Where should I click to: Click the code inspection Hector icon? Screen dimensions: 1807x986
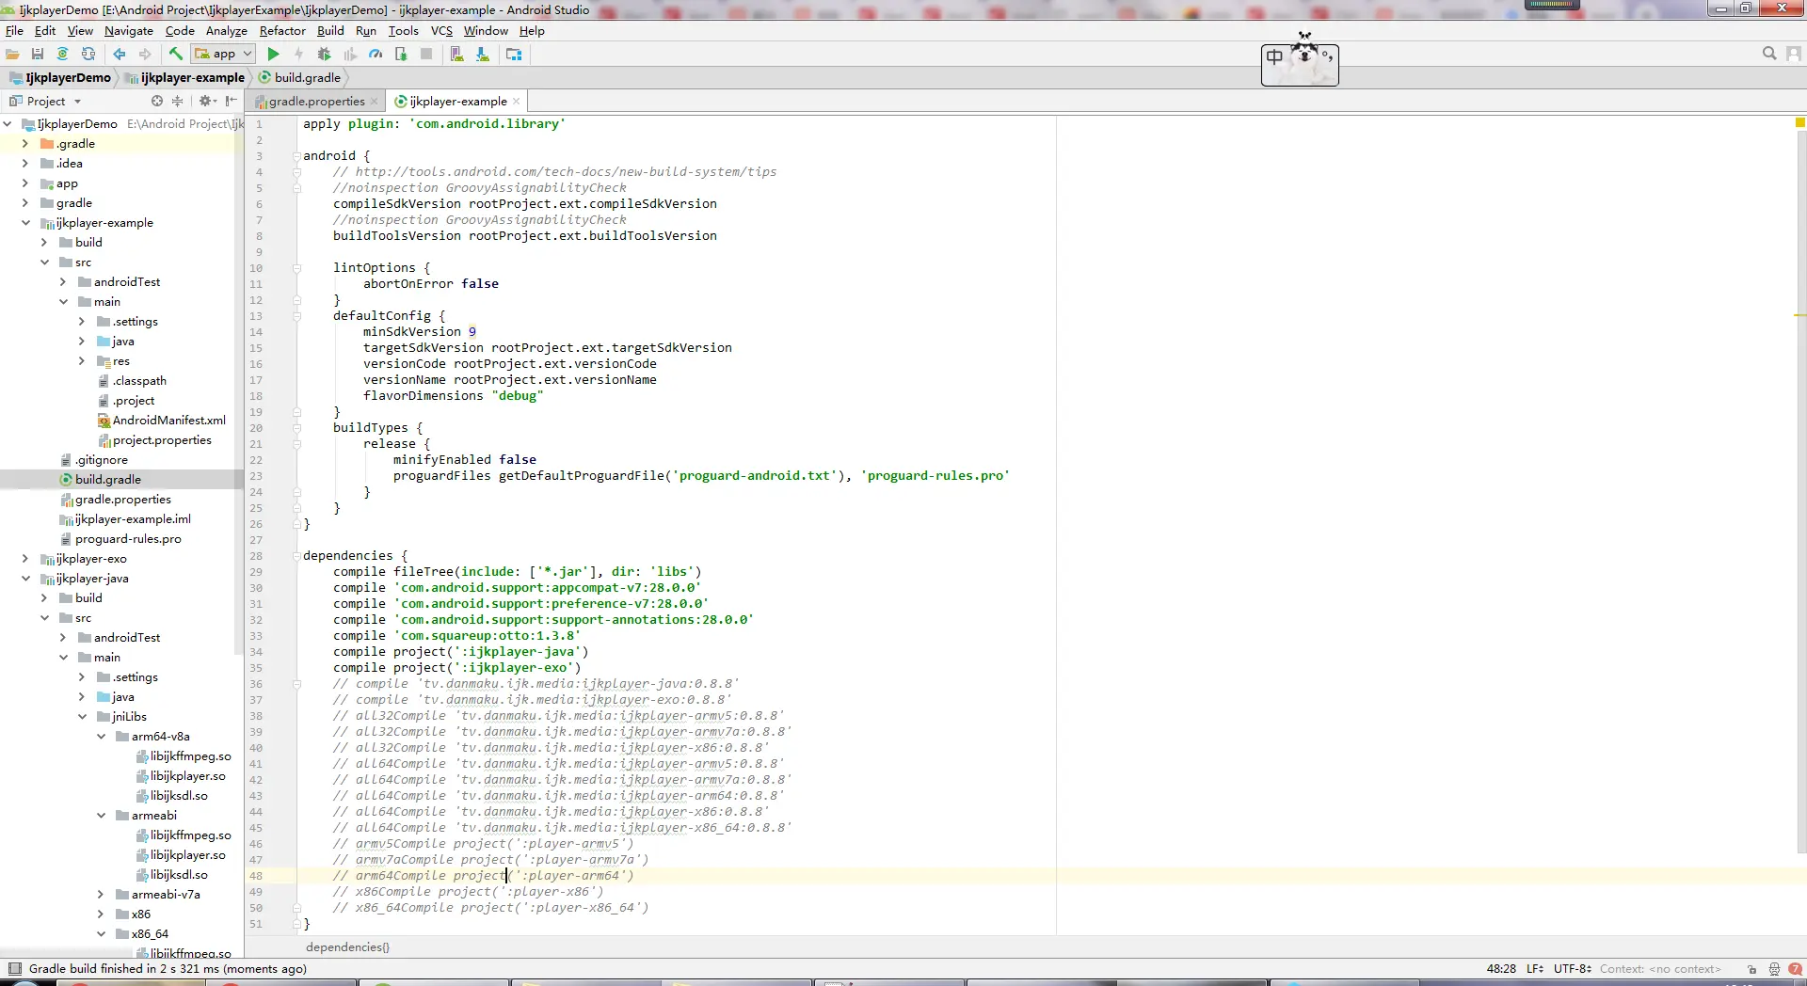pyautogui.click(x=1774, y=969)
